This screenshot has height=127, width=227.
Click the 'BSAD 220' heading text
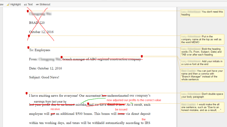37,23
